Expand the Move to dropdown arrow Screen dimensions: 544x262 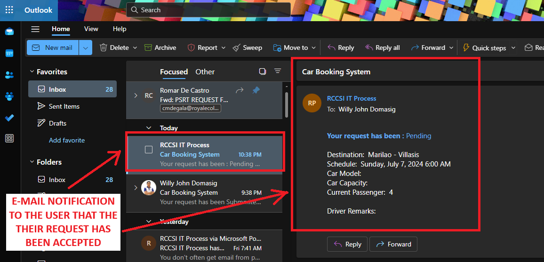[x=313, y=48]
